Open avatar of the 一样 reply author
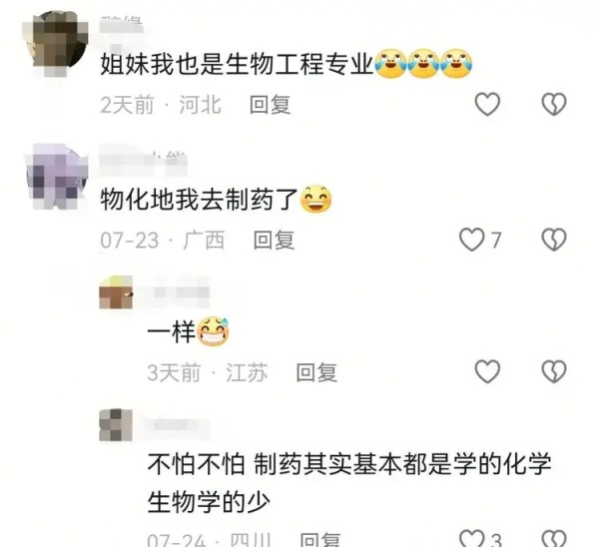 [116, 292]
